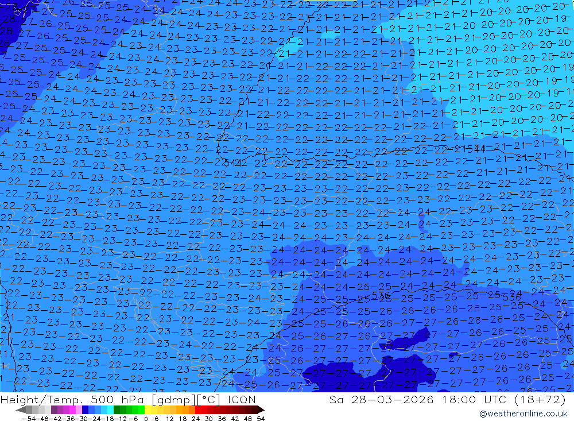Select the dark green -12 legend swatch

click(117, 410)
